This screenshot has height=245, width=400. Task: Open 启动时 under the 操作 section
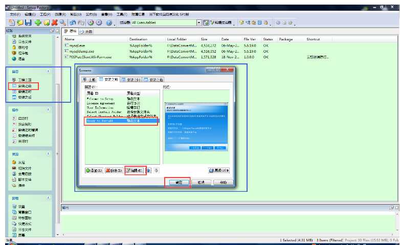click(20, 119)
